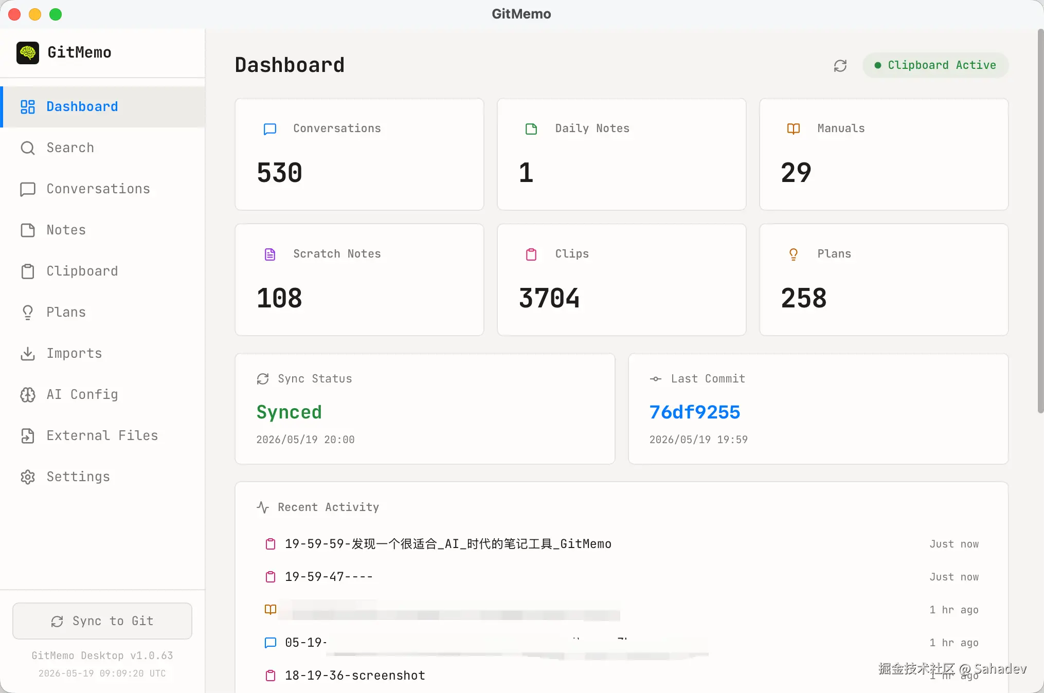Screen dimensions: 1044x693
Task: Click the GitMemo Desktop v1.0.63 version text
Action: 102,655
